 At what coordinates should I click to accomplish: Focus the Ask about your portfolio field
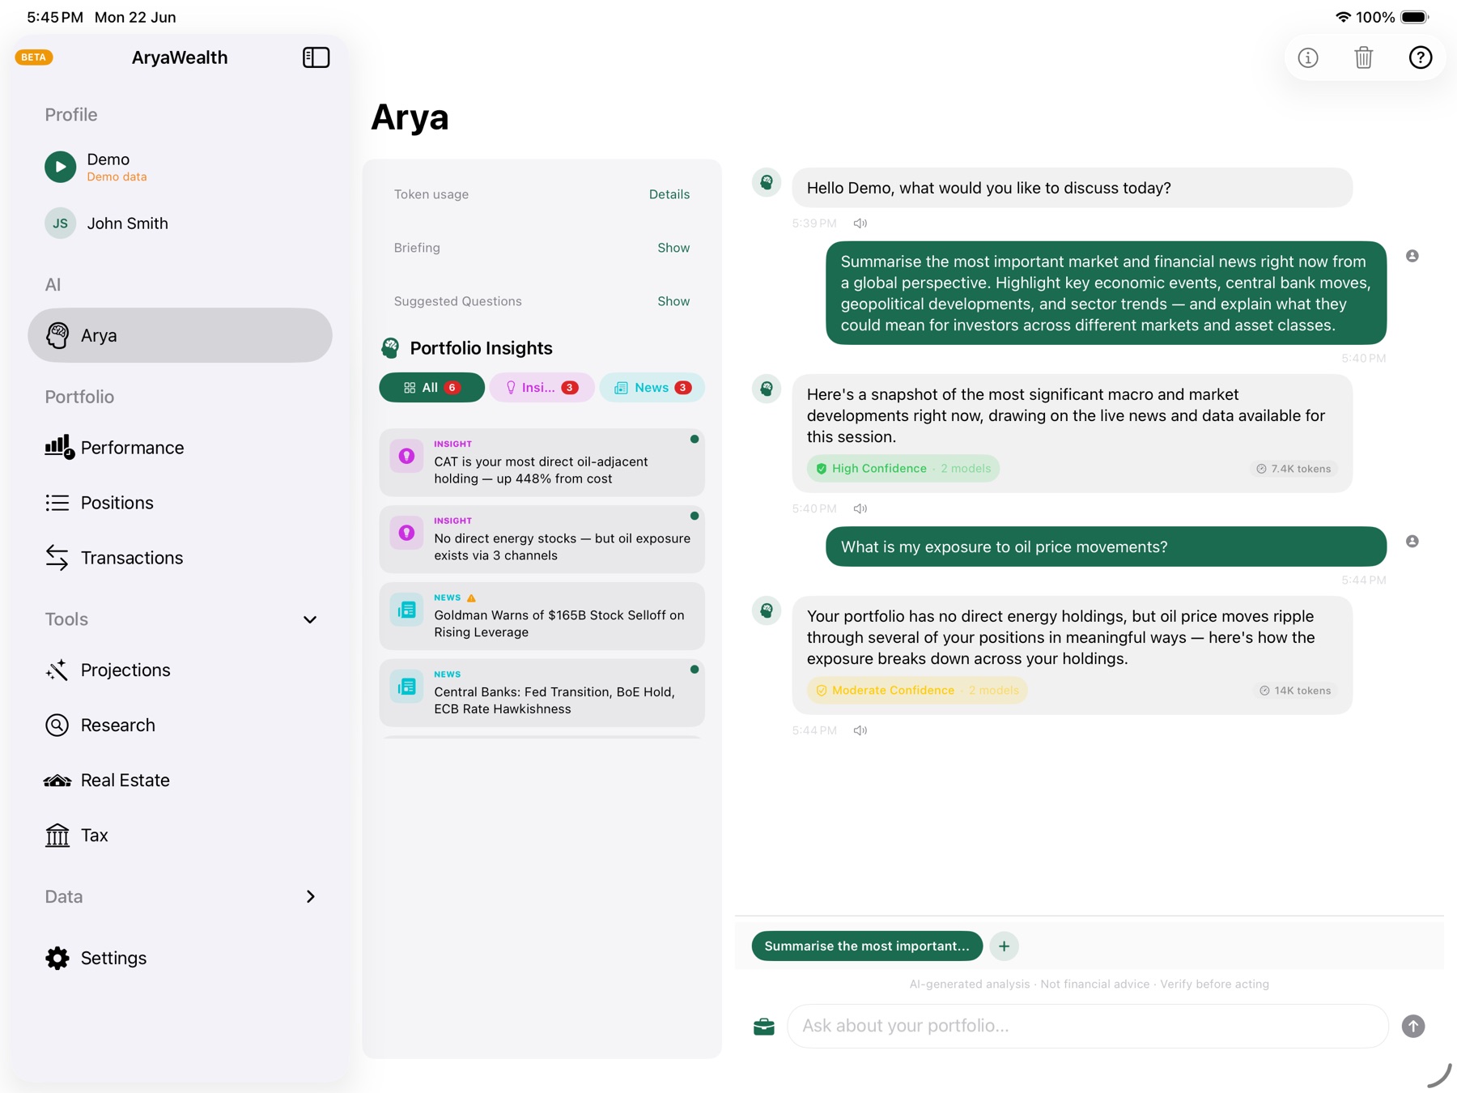coord(1087,1027)
